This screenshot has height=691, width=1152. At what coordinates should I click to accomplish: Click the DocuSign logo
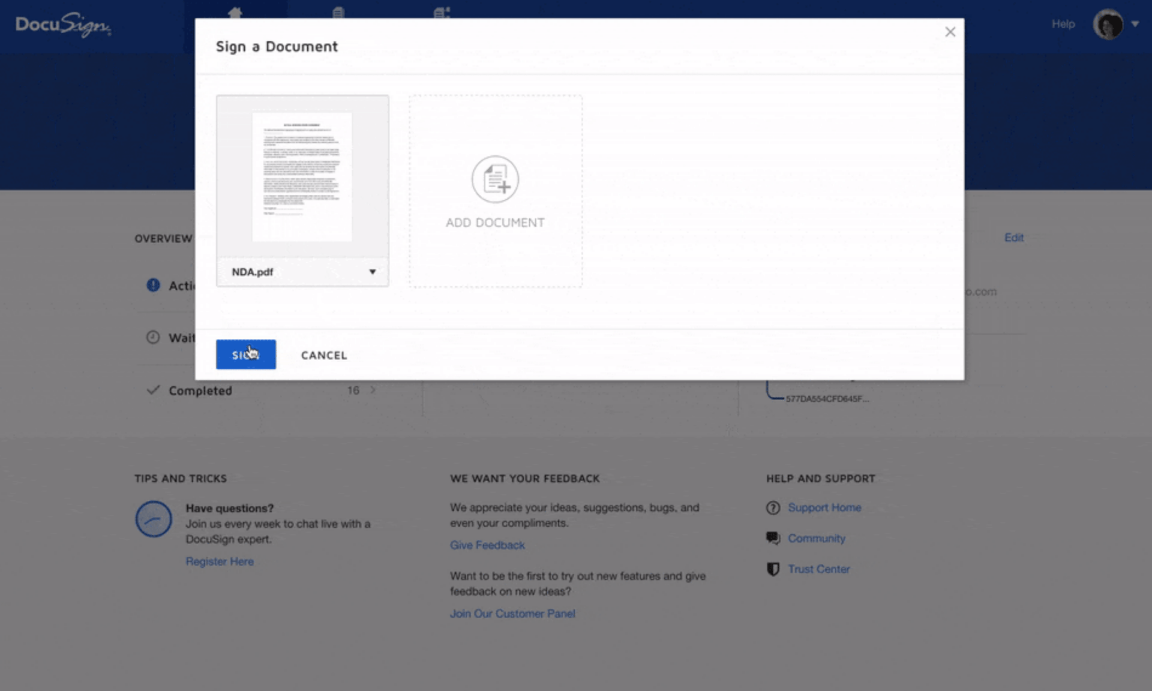pyautogui.click(x=62, y=25)
